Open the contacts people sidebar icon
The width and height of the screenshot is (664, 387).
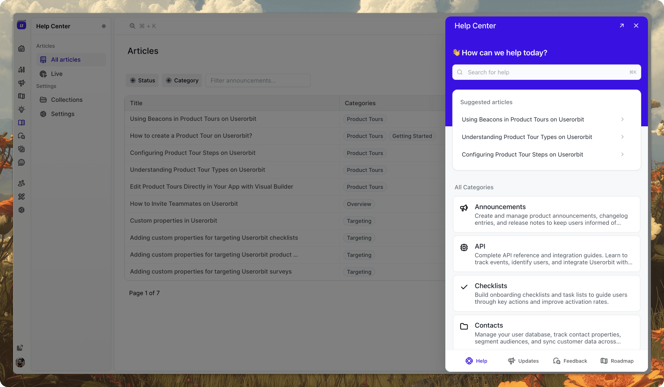pyautogui.click(x=22, y=183)
